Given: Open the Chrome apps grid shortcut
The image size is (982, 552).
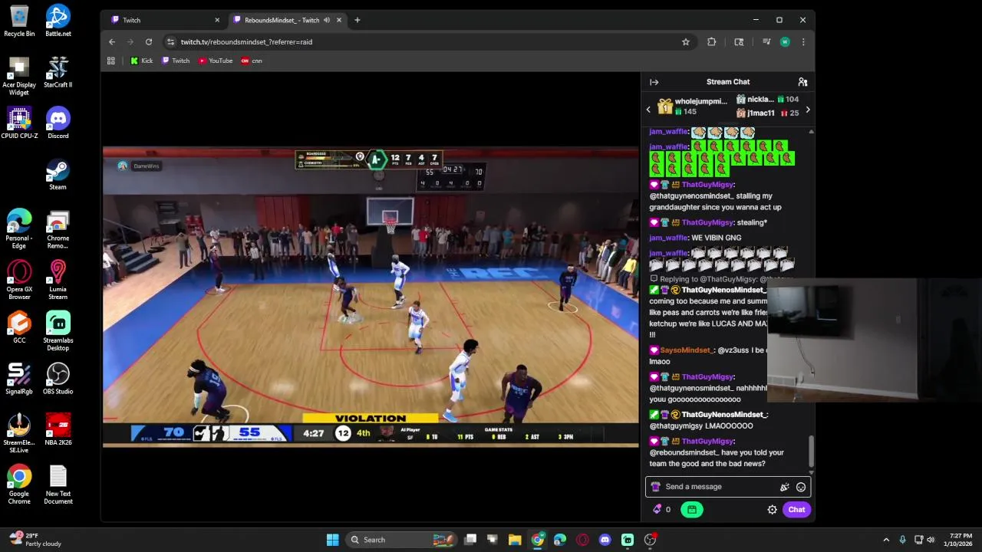Looking at the screenshot, I should click(x=111, y=61).
